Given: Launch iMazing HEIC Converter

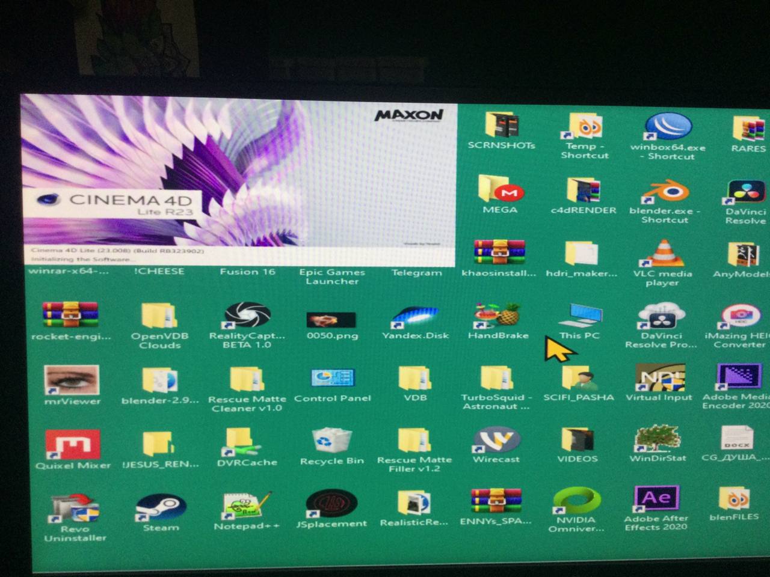Looking at the screenshot, I should click(x=741, y=317).
